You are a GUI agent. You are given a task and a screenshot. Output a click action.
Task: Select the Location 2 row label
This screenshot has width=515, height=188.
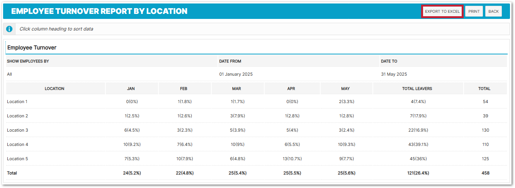[x=17, y=116]
